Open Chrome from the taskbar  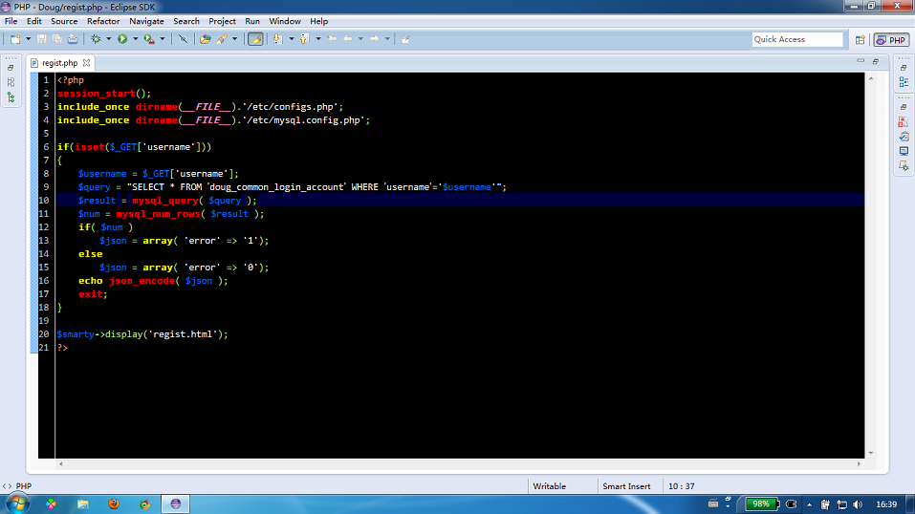coord(144,503)
